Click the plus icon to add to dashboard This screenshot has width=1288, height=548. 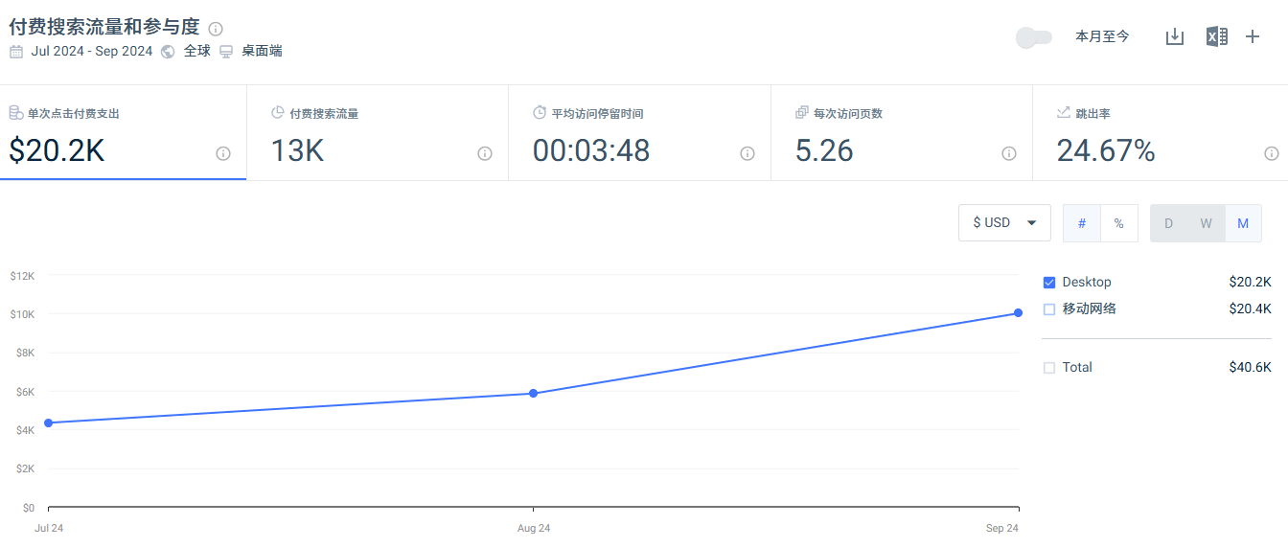[1253, 36]
